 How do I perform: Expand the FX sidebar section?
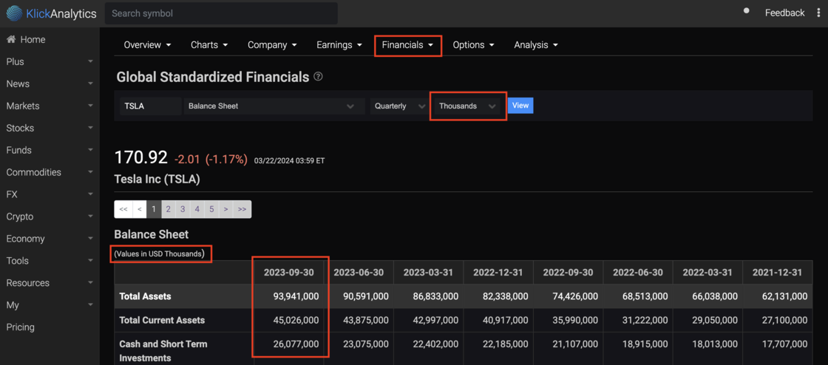coord(50,194)
